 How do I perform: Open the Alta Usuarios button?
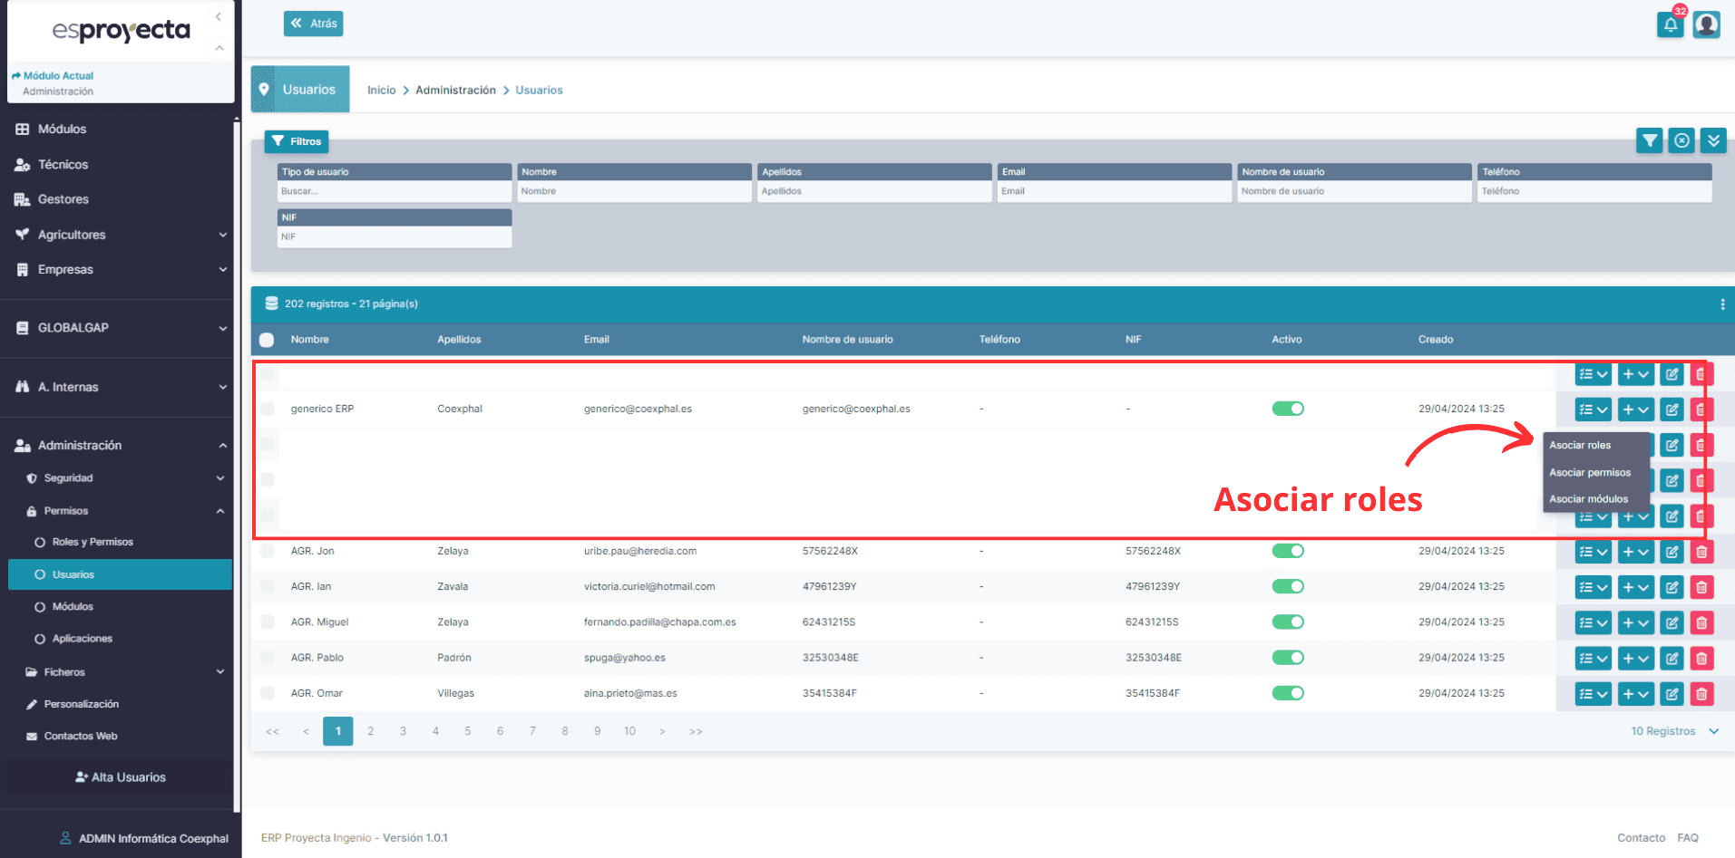(x=120, y=777)
